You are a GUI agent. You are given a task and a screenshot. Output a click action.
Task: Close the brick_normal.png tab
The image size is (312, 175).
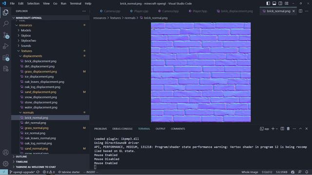[293, 11]
